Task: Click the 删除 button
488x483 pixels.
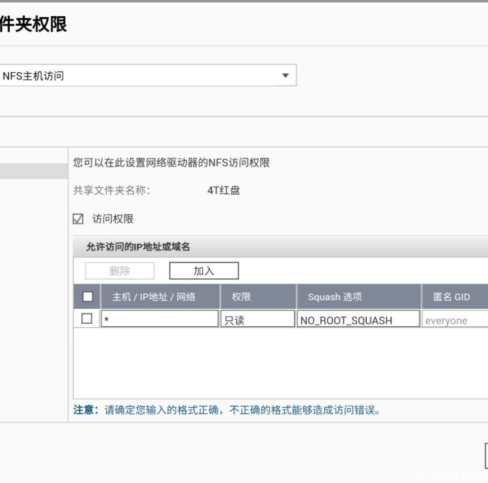Action: point(119,271)
